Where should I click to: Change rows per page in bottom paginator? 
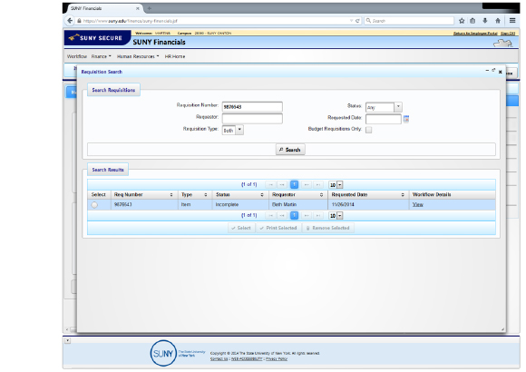336,216
